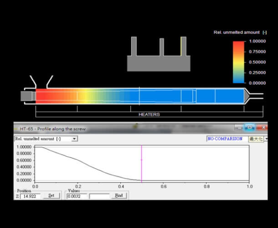The width and height of the screenshot is (278, 228).
Task: Click the 0.50000 legend value
Action: [257, 62]
